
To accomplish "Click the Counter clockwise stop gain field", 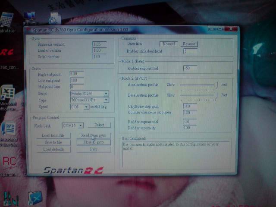I will (x=190, y=113).
